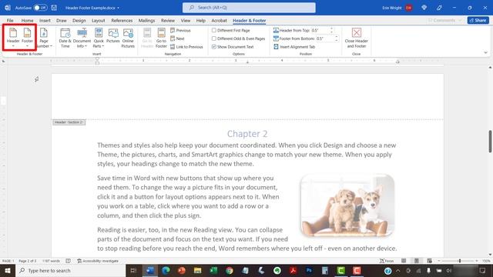Open the Review tab

(168, 21)
